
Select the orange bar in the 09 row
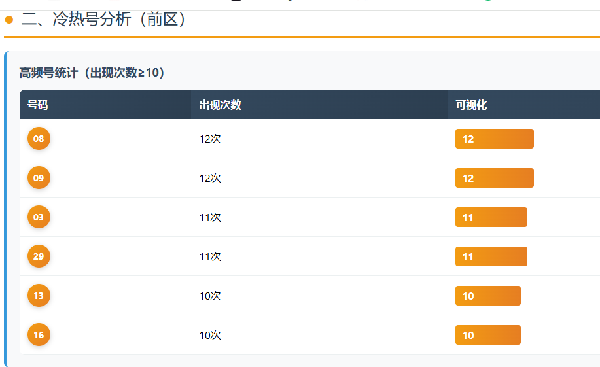[x=494, y=178]
